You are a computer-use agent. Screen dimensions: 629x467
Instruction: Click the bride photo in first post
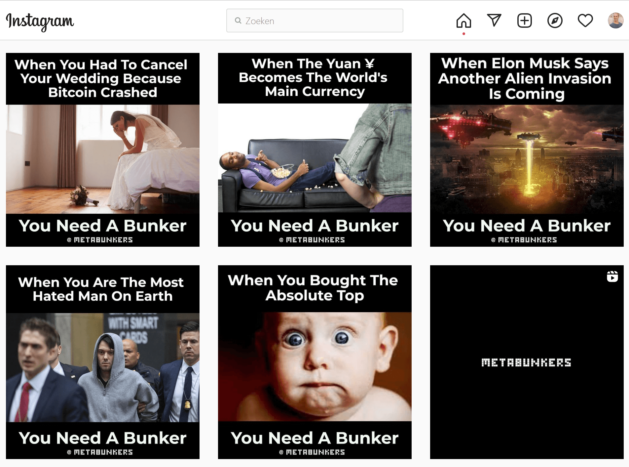pos(103,159)
